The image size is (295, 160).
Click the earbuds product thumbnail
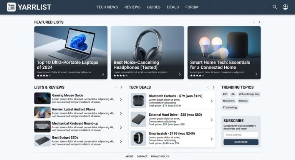tap(138, 100)
